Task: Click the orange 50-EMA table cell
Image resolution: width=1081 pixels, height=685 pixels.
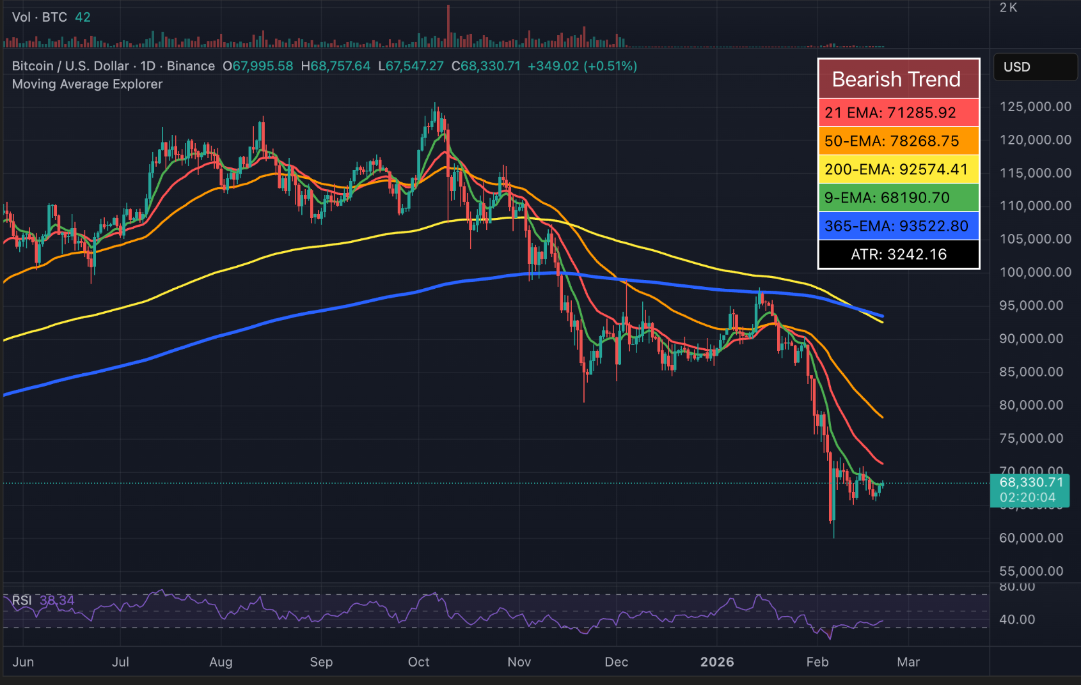Action: pos(898,141)
